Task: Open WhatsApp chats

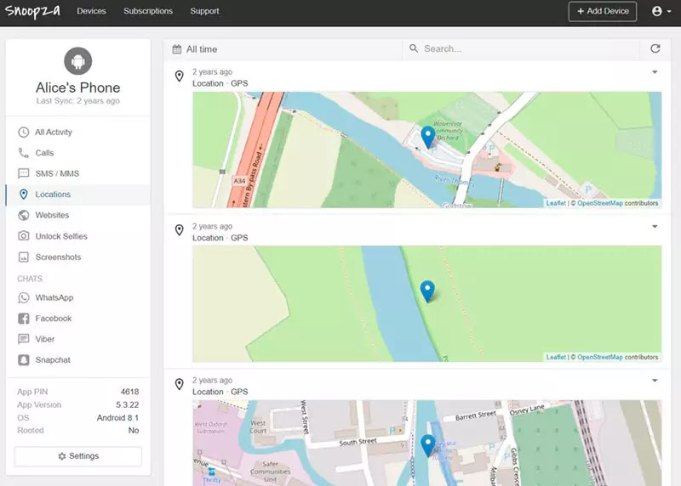Action: click(78, 298)
